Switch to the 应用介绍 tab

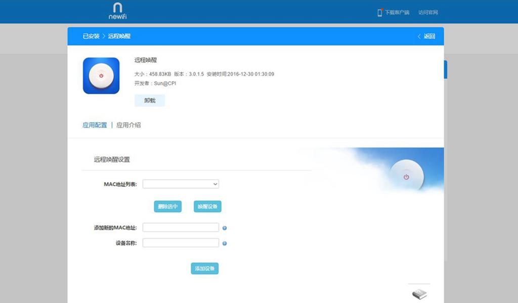pyautogui.click(x=129, y=125)
